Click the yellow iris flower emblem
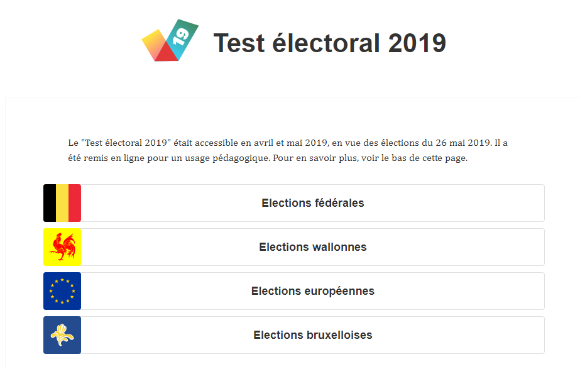 pos(62,335)
